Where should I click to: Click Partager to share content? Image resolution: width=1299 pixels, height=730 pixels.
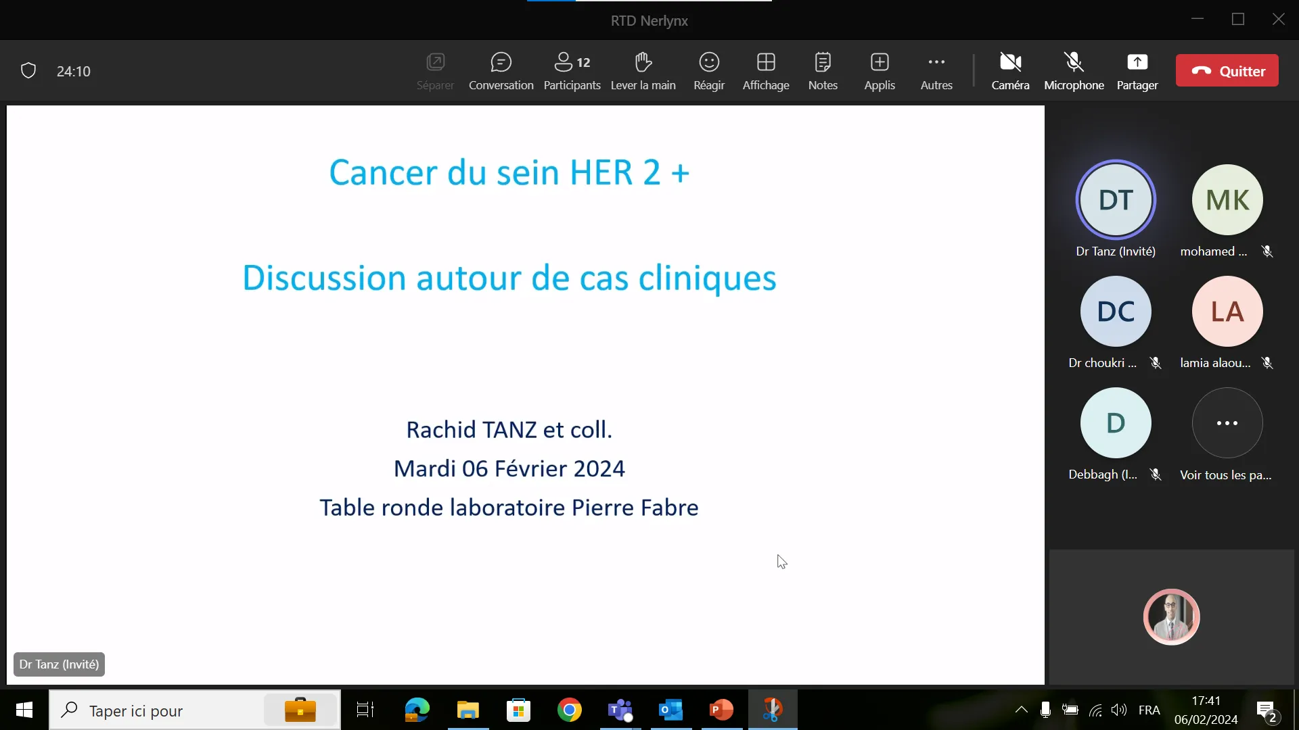coord(1137,70)
